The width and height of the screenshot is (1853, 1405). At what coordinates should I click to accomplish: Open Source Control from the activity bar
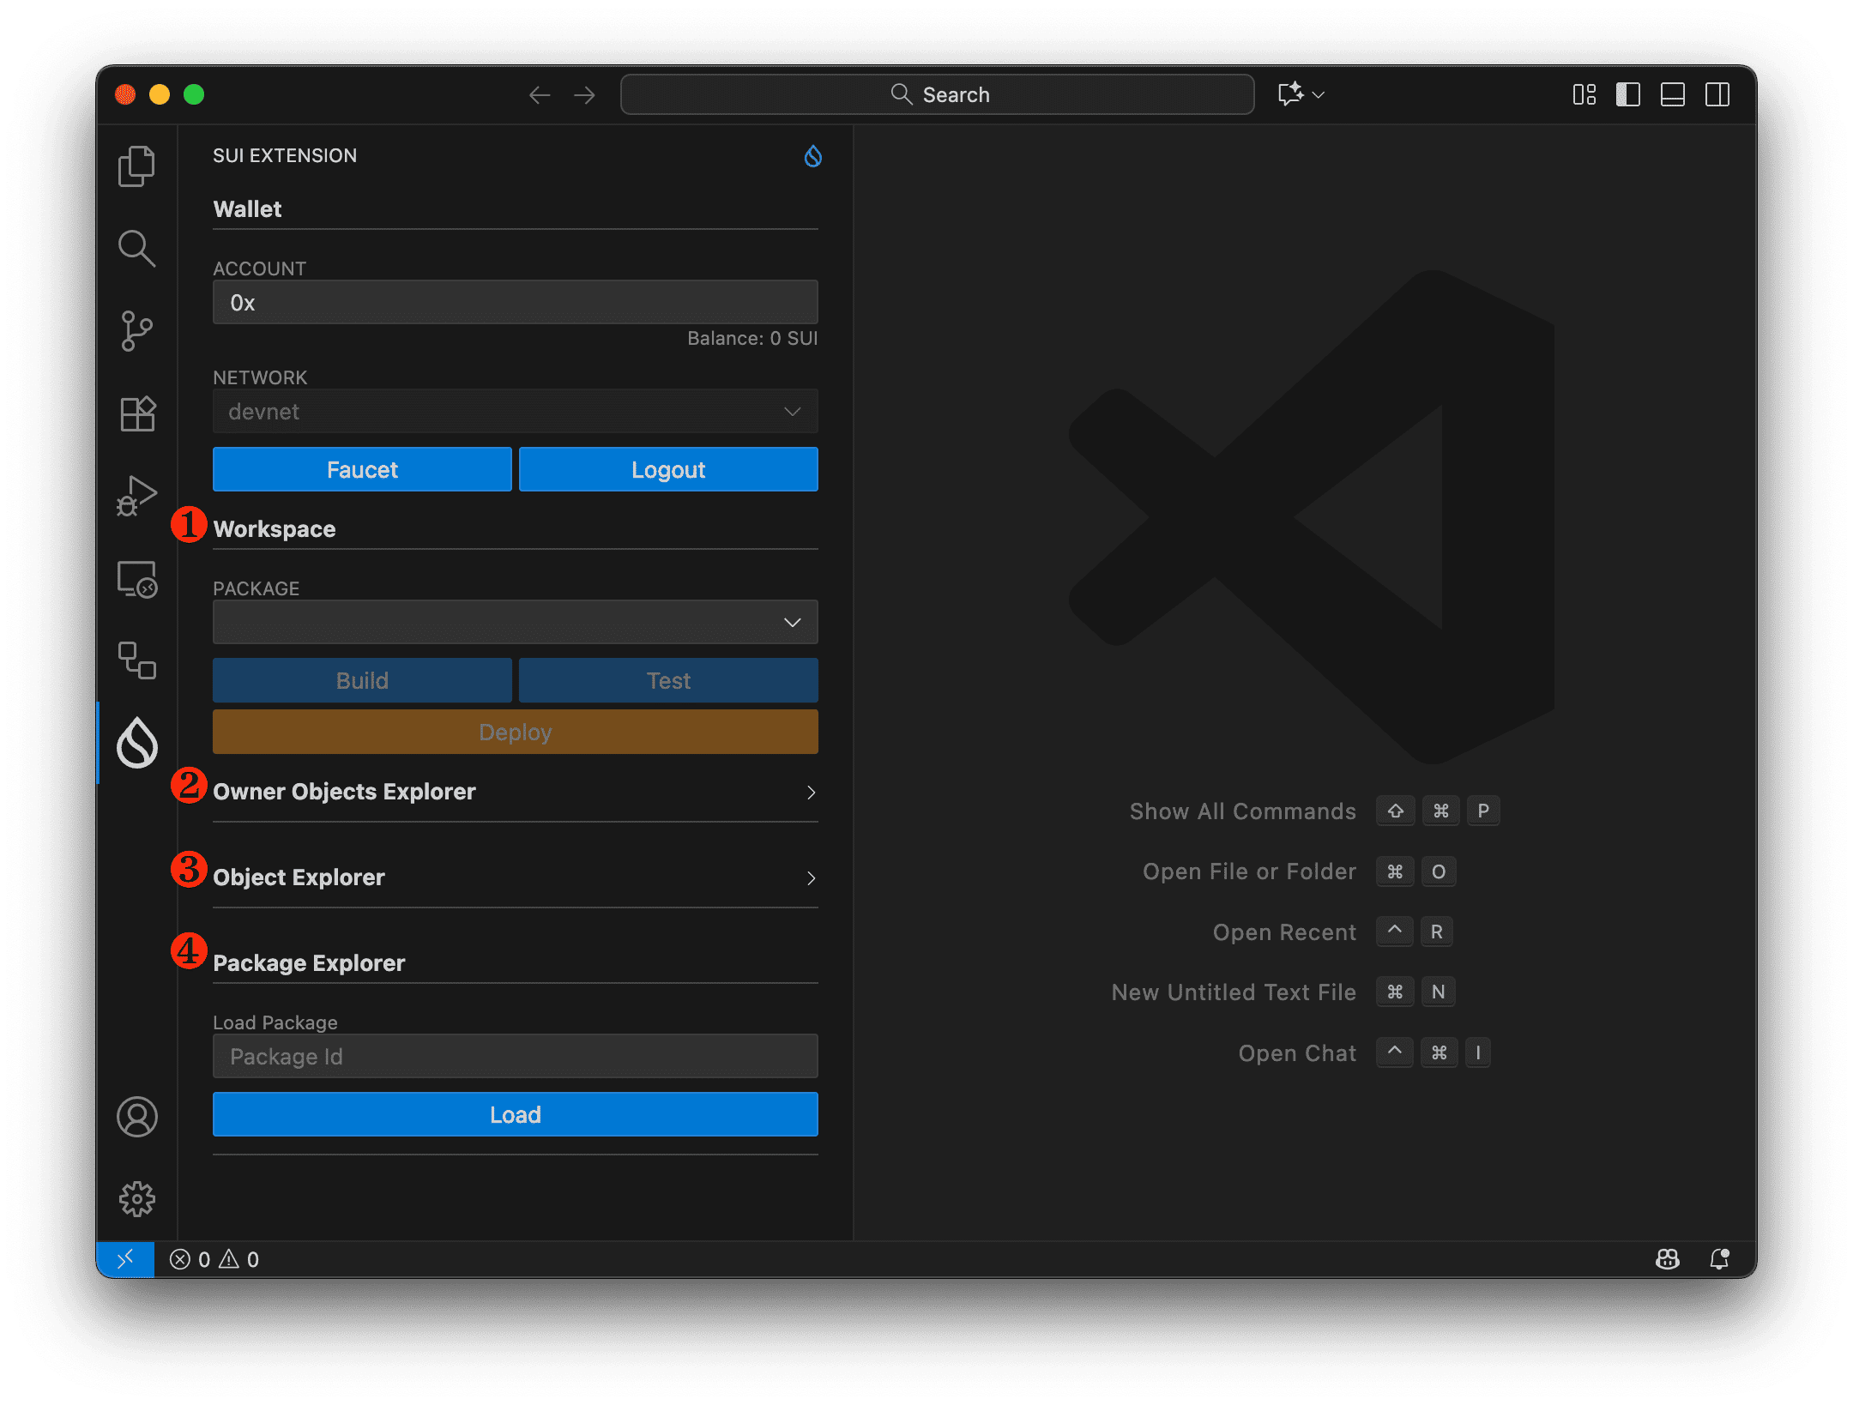(136, 331)
